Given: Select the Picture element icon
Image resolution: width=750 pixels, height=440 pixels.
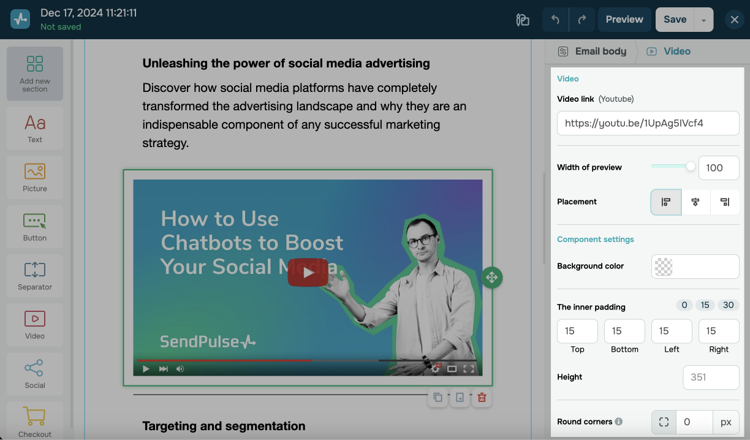Looking at the screenshot, I should [35, 177].
